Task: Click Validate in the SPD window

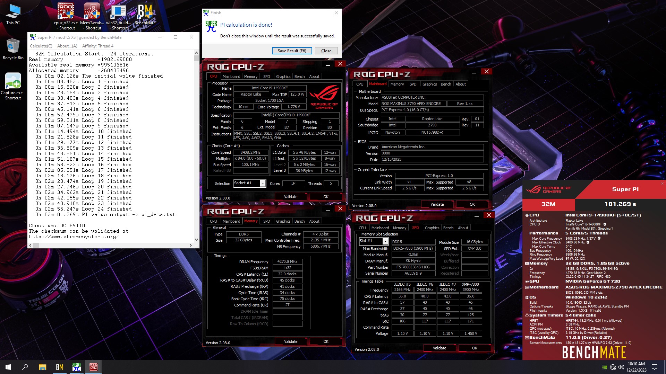Action: pos(439,348)
